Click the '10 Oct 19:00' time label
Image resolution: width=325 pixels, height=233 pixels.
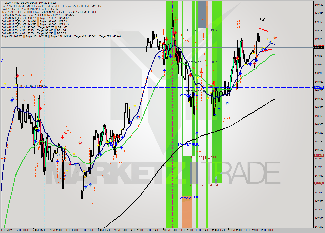point(202,230)
